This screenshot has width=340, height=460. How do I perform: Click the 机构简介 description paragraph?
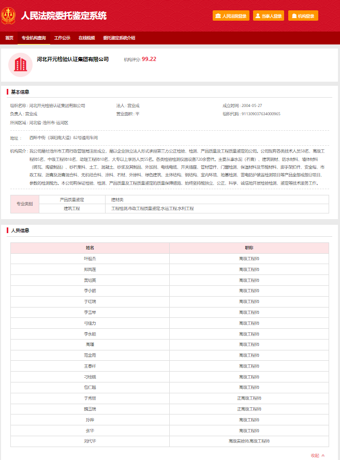(x=177, y=167)
